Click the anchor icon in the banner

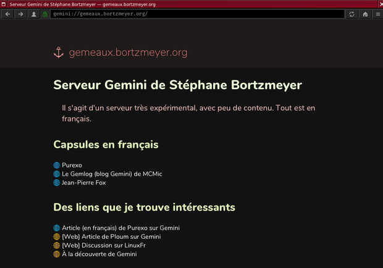pos(59,53)
